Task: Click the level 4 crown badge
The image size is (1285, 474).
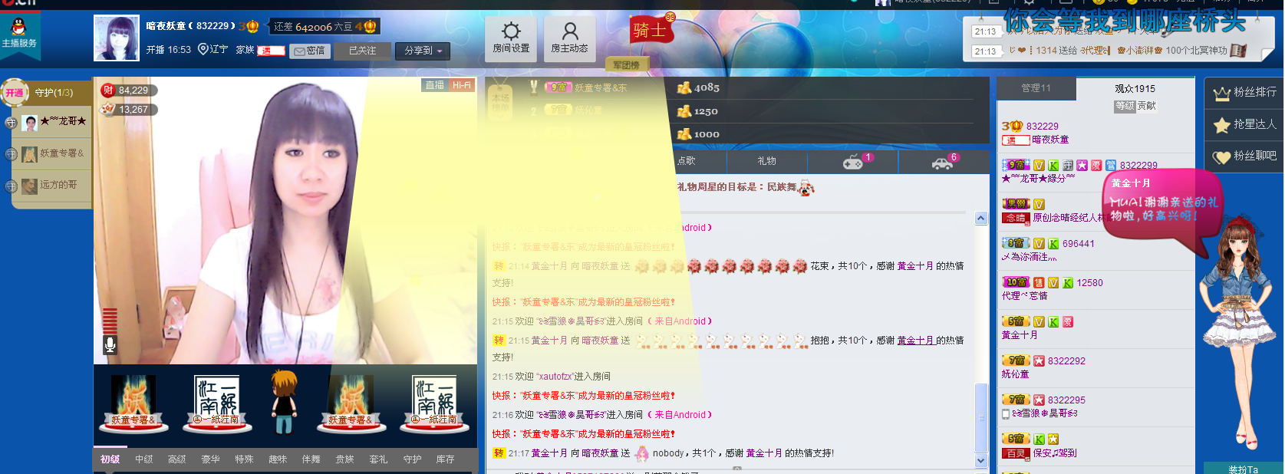Action: click(365, 27)
